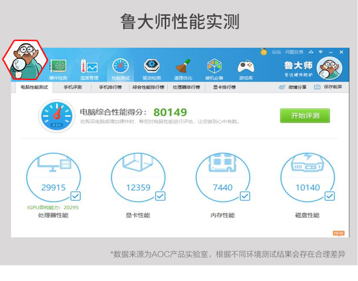The image size is (358, 281).
Task: Select the 性能测试 performance test icon
Action: pyautogui.click(x=120, y=68)
